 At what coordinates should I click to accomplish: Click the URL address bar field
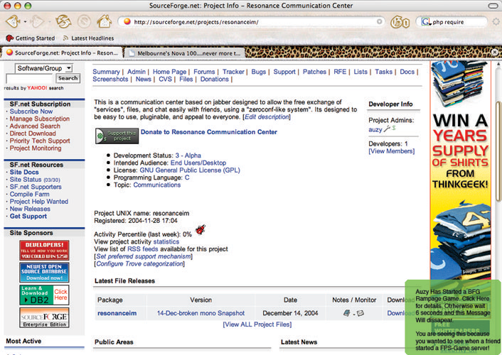pyautogui.click(x=249, y=21)
